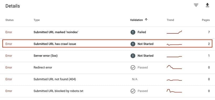Click the download export icon
215x100 pixels.
coord(207,5)
